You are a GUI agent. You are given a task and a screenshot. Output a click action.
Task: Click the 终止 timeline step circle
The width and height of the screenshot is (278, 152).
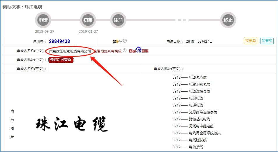[x=228, y=20]
